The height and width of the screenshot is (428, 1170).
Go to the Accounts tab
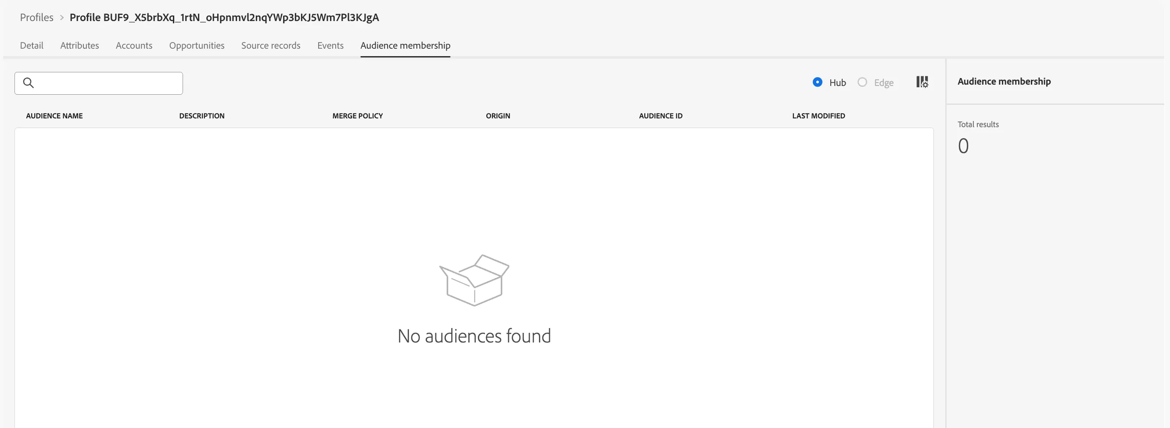click(x=134, y=45)
